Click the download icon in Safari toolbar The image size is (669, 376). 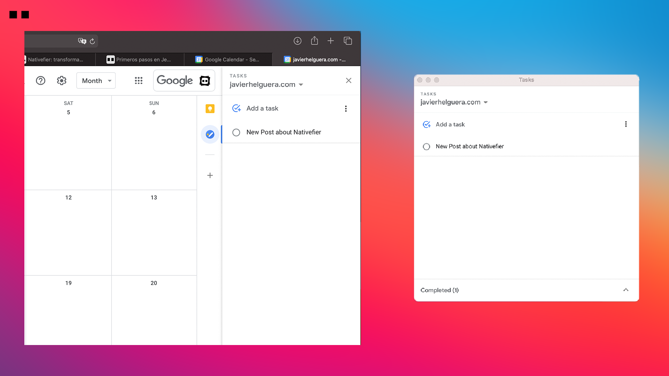click(x=297, y=41)
